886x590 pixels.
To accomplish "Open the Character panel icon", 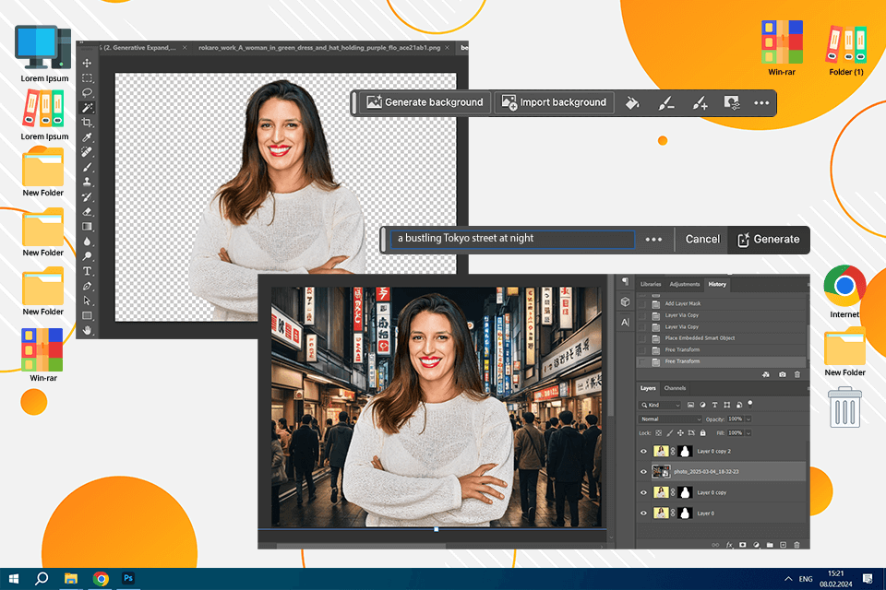I will 625,323.
